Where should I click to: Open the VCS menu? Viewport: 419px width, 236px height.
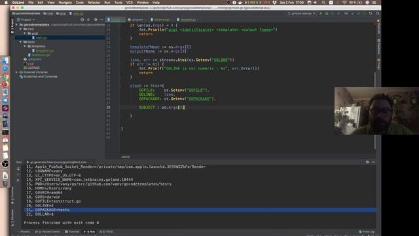tap(130, 3)
